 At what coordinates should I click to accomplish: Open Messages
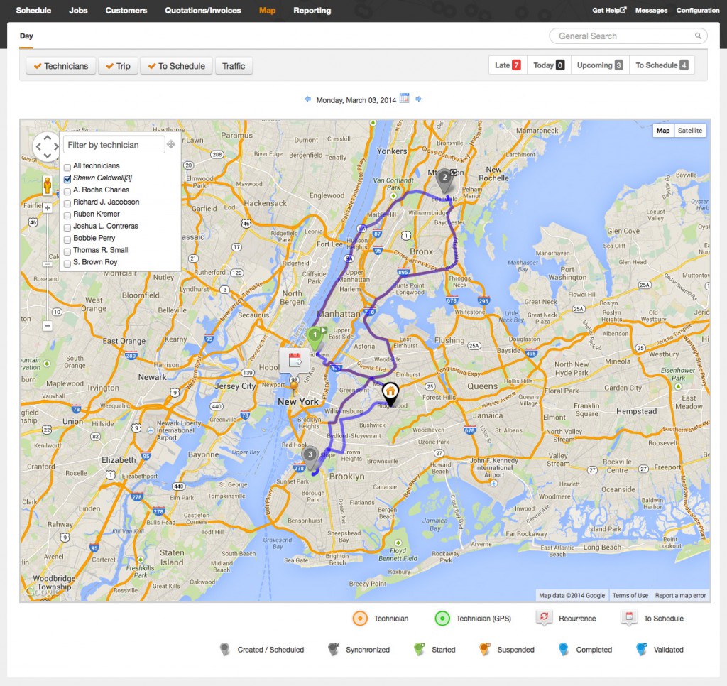(651, 10)
